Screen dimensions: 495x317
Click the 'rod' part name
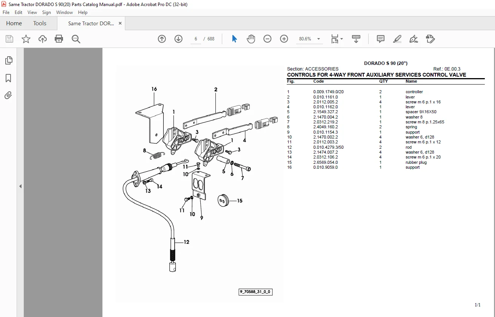(x=409, y=147)
